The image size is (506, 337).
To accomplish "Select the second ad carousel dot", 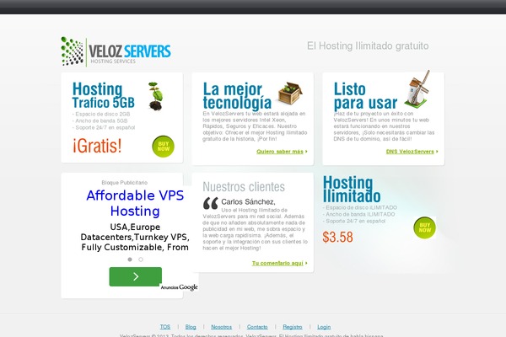I will (x=141, y=259).
